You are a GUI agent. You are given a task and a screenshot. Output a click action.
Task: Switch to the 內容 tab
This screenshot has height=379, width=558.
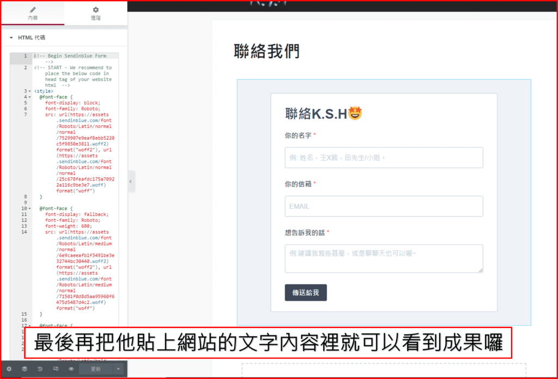[33, 13]
